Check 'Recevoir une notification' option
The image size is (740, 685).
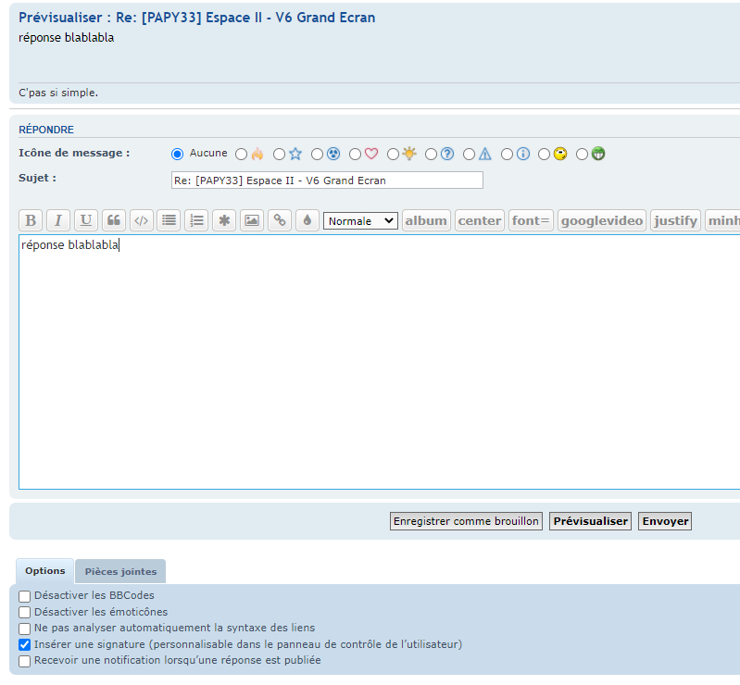point(25,661)
